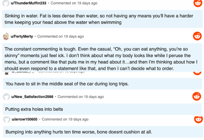
Task: Go to u/arrow100605 username link
Action: (24, 119)
